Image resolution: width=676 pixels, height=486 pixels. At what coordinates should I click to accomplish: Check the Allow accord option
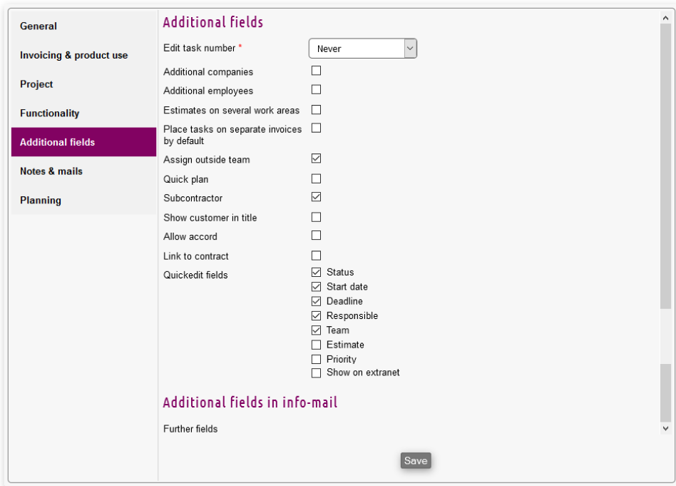point(316,236)
